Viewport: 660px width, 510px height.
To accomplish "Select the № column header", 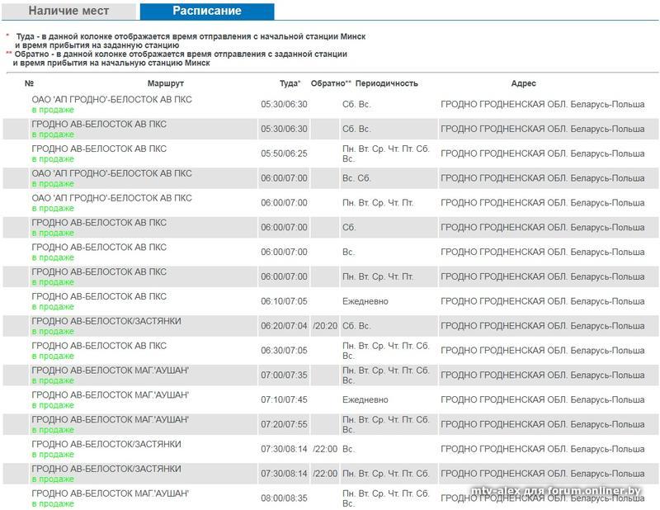I will pos(29,83).
